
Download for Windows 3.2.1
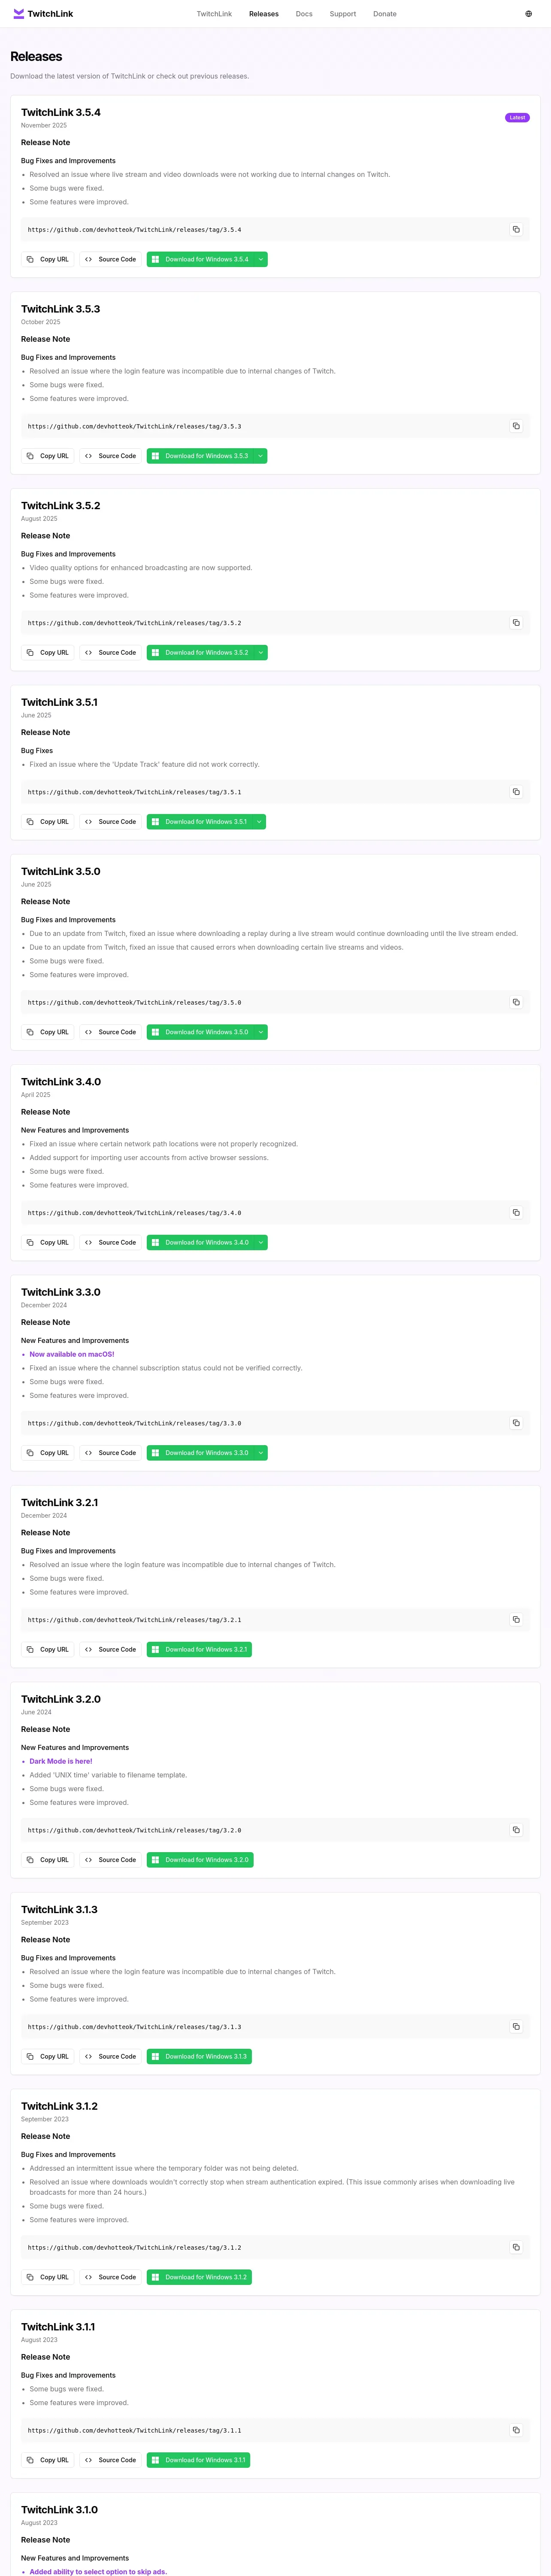point(199,1650)
